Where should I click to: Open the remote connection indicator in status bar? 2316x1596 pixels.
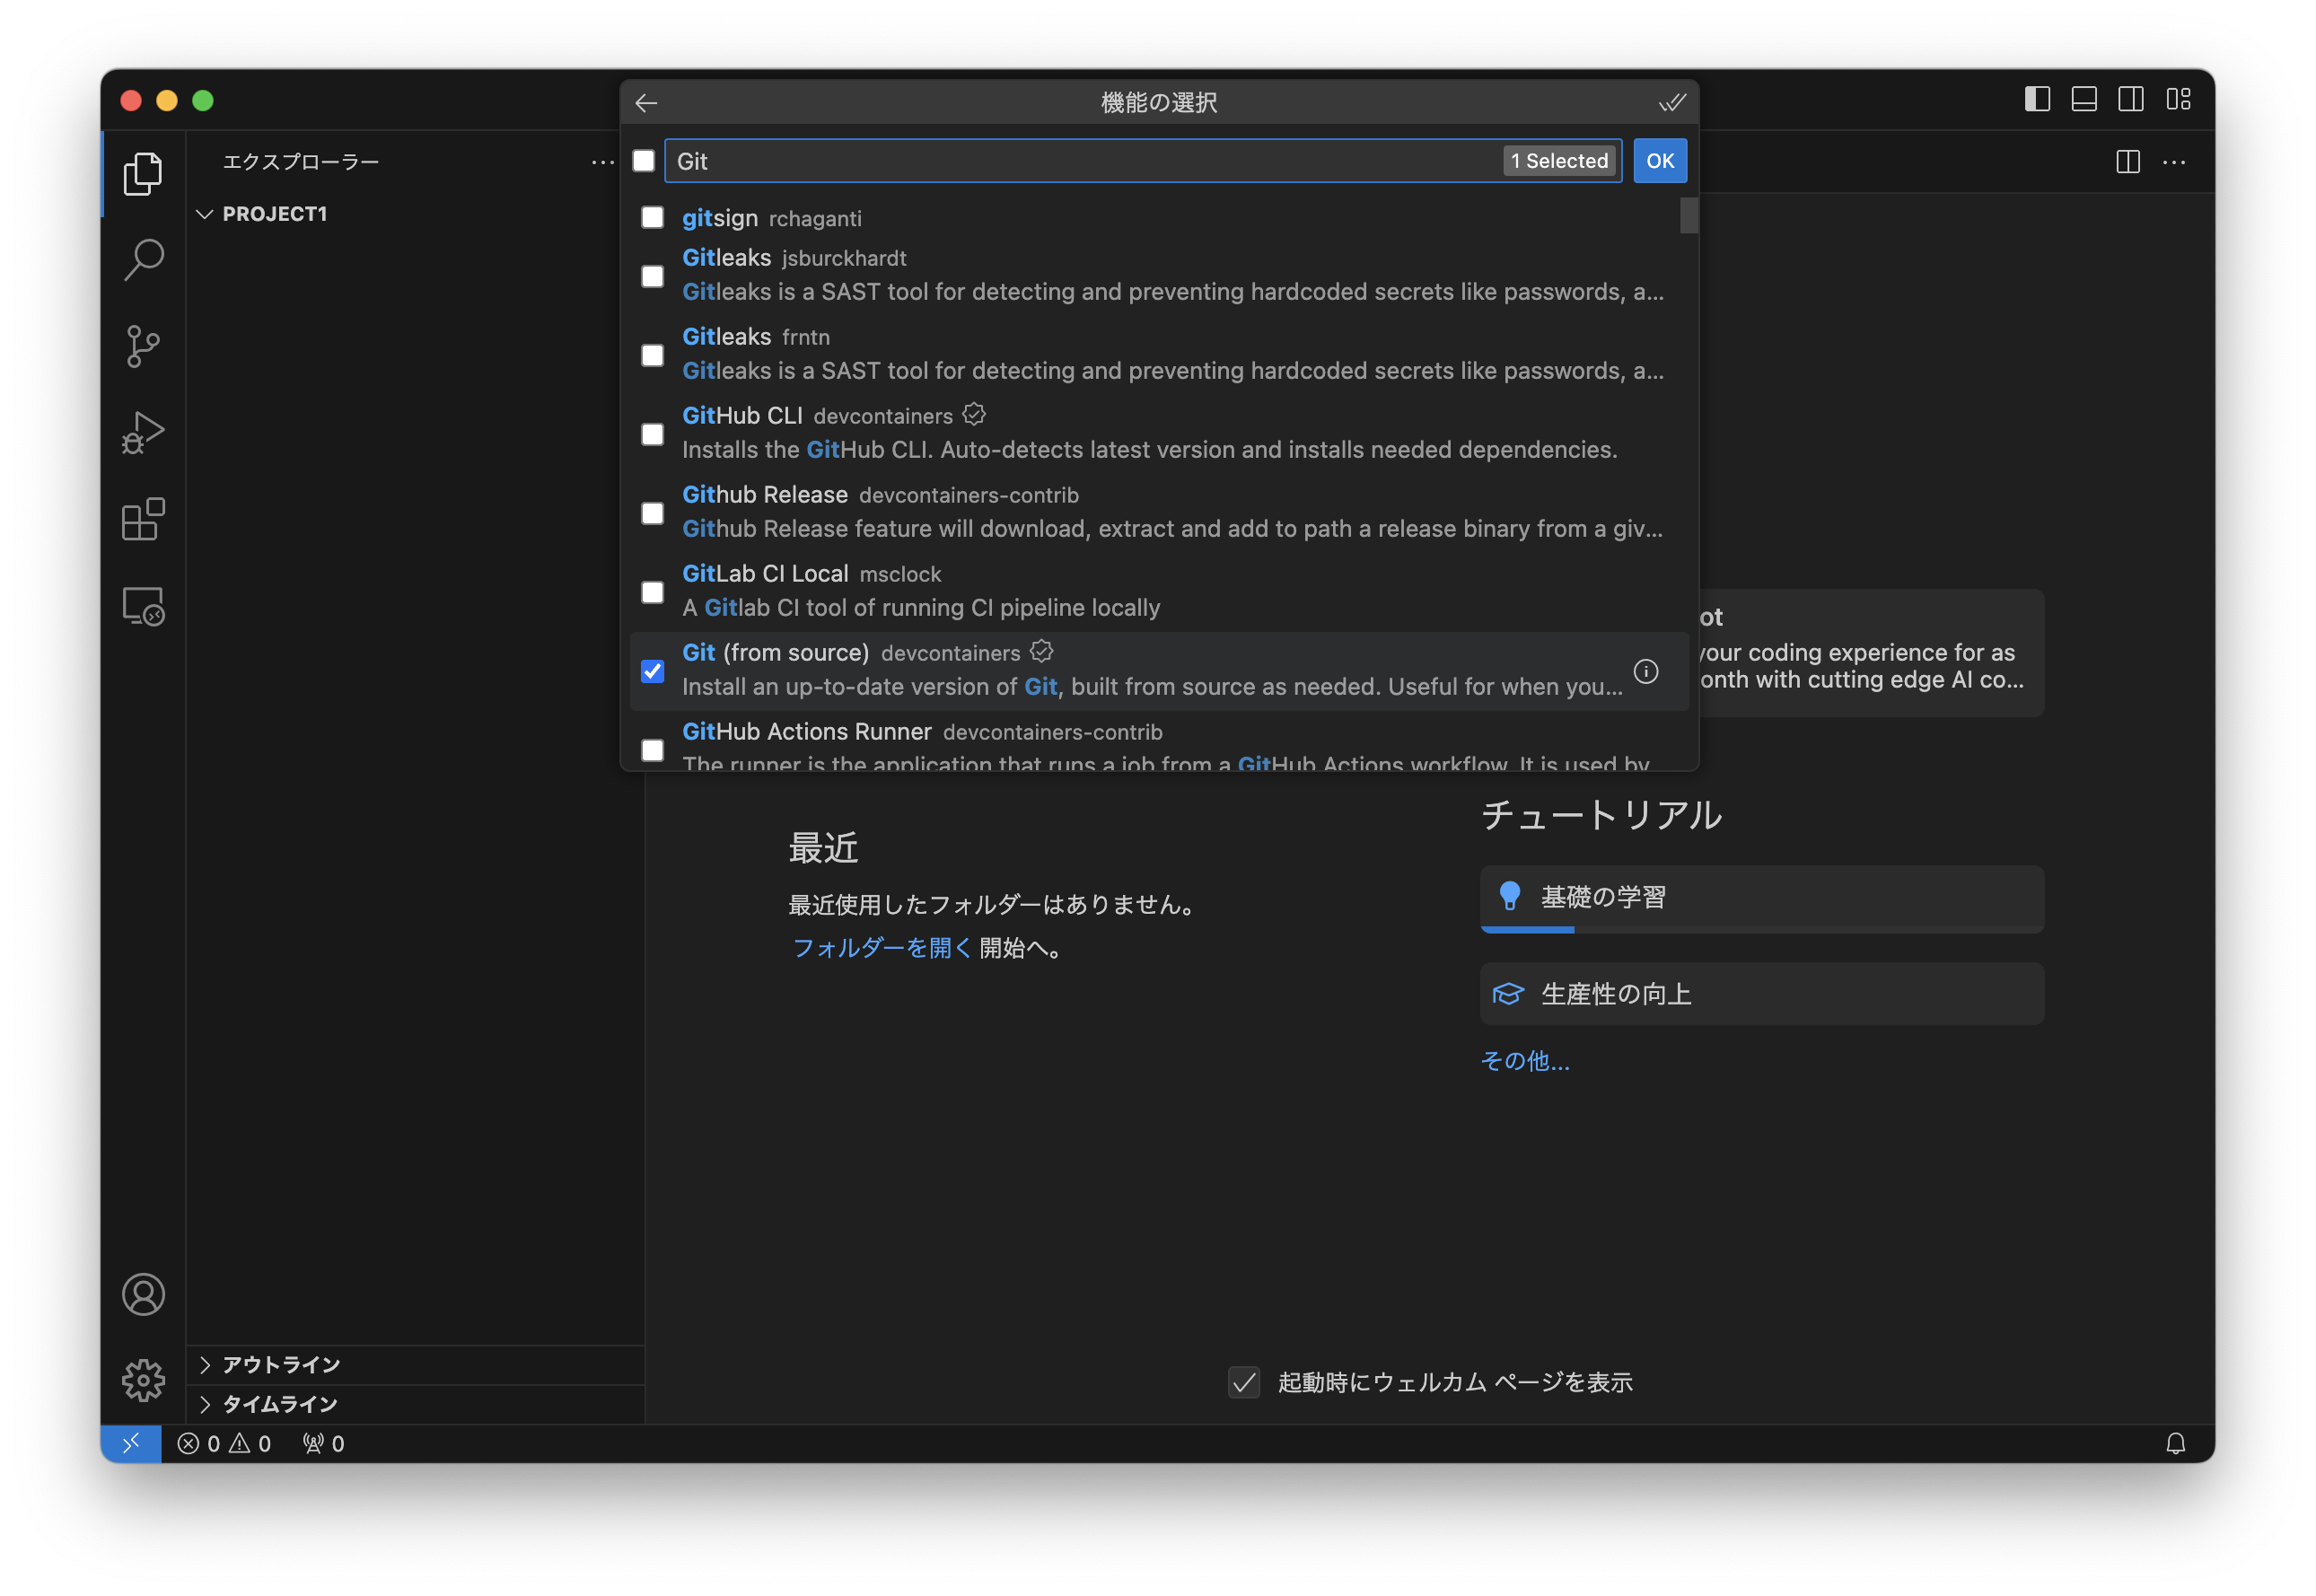tap(131, 1443)
